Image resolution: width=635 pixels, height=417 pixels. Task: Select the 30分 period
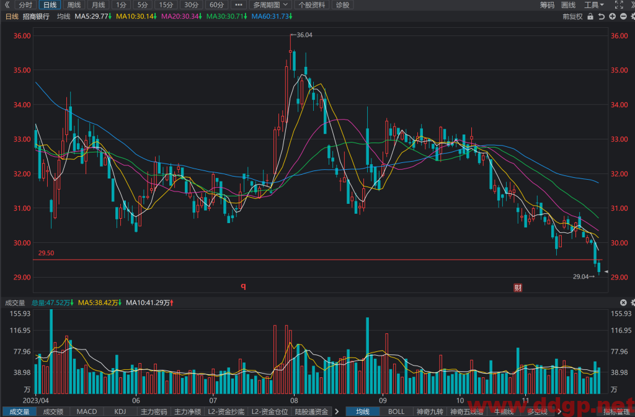coord(191,5)
